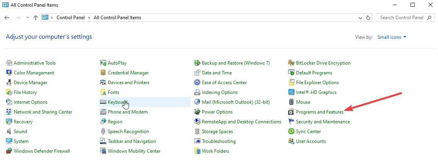Open the User Accounts icon

point(291,141)
